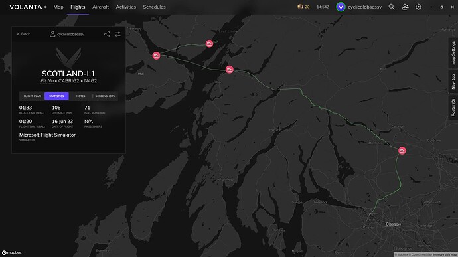Expand the Roster (0) side tab
Viewport: 458px width, 257px height.
click(x=453, y=108)
